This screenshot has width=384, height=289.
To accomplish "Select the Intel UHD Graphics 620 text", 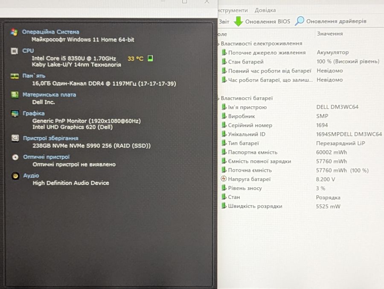I will [73, 127].
